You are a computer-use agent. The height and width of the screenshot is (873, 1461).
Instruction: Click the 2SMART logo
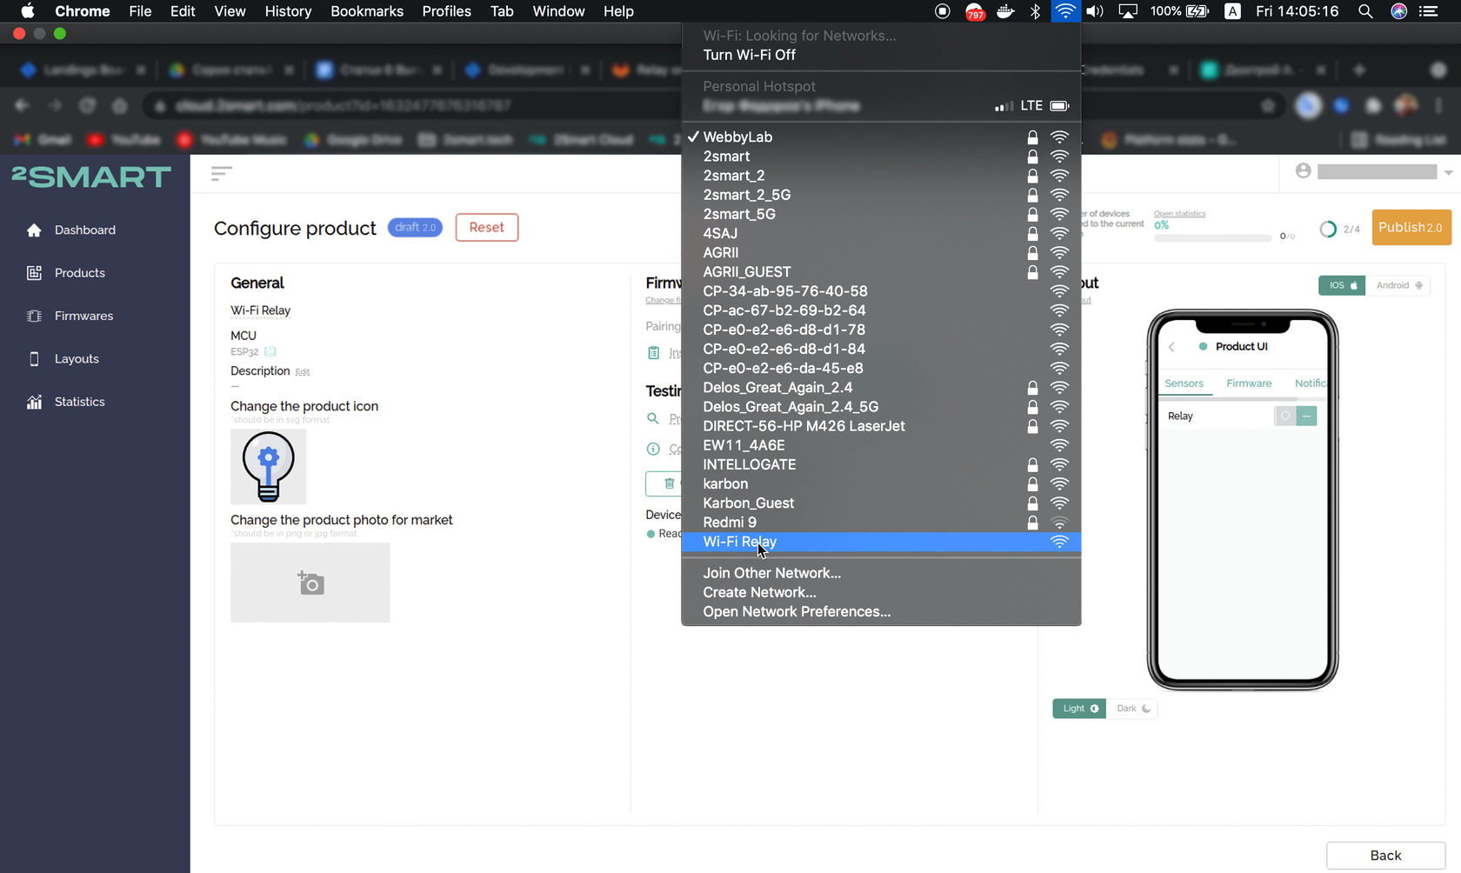(91, 177)
